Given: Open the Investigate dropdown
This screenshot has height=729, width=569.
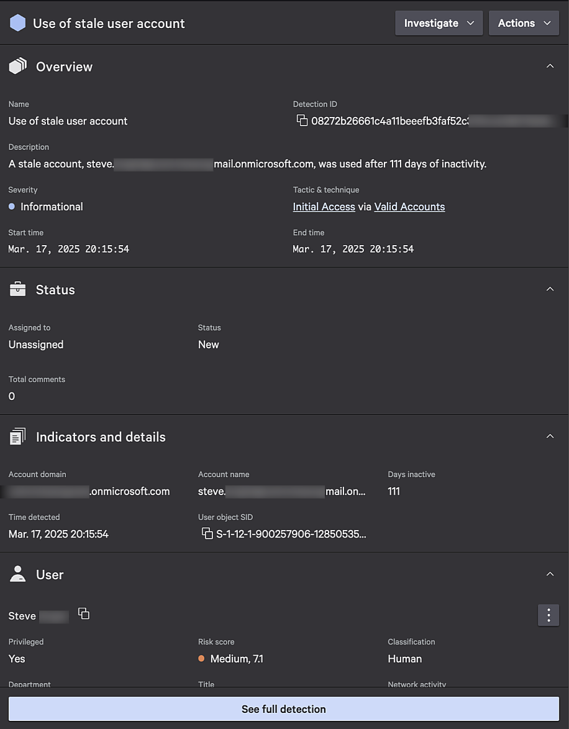Looking at the screenshot, I should [439, 23].
